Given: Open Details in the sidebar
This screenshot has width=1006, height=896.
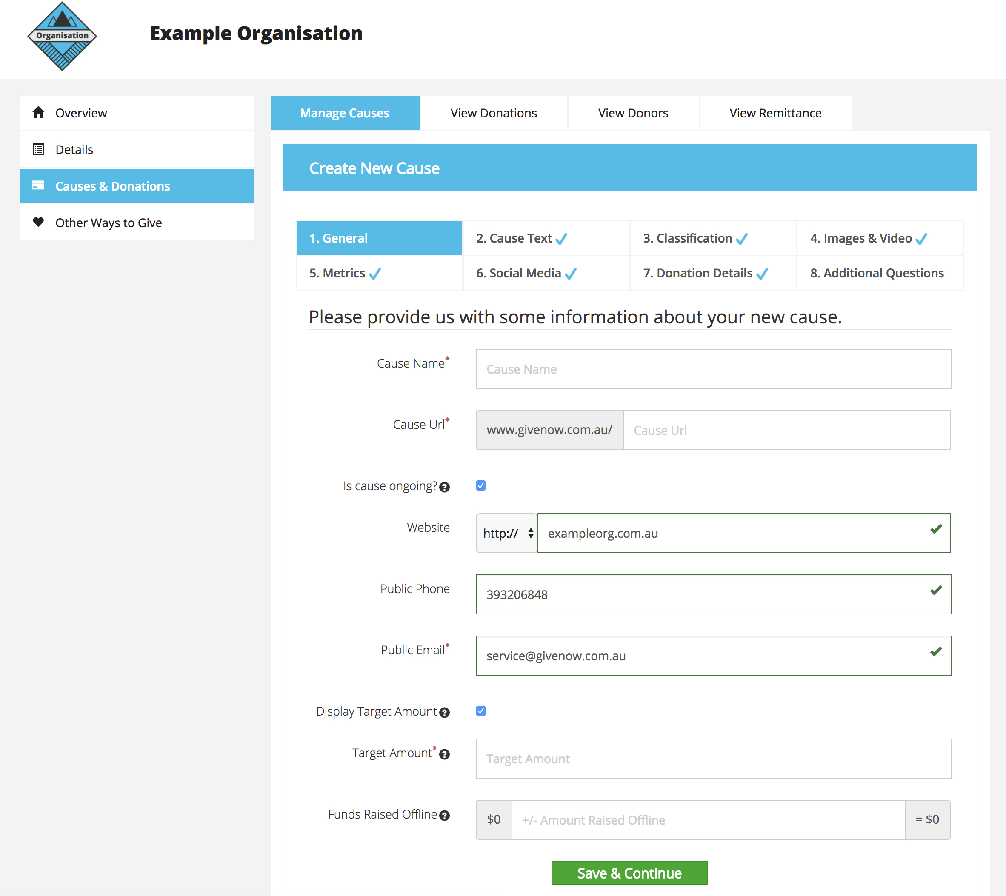Looking at the screenshot, I should (x=137, y=150).
